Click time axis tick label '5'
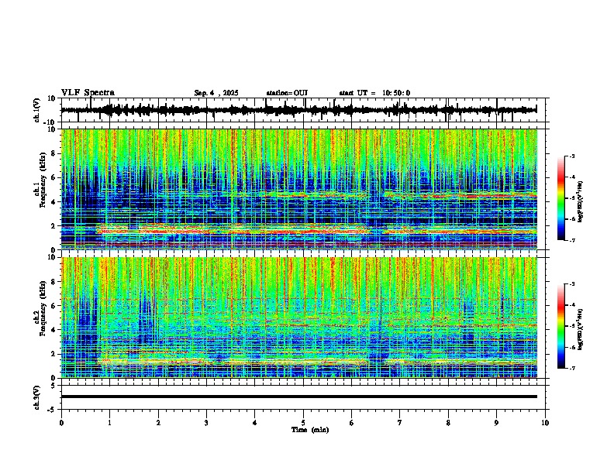Image resolution: width=614 pixels, height=474 pixels. pyautogui.click(x=303, y=423)
